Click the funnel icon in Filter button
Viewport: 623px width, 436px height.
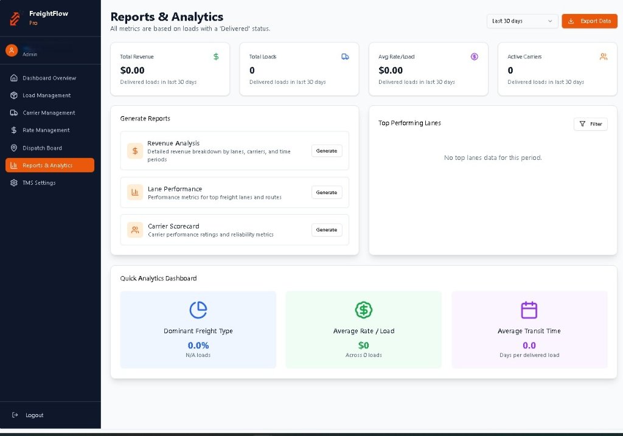pyautogui.click(x=582, y=124)
